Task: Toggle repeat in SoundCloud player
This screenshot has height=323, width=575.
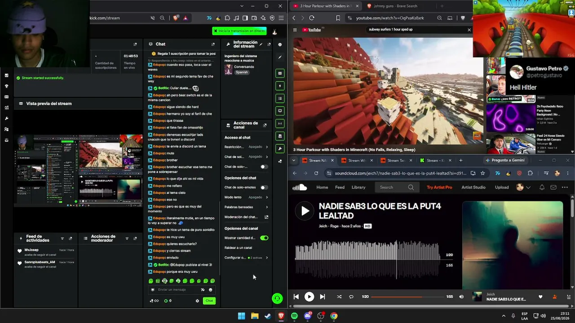Action: coord(351,297)
